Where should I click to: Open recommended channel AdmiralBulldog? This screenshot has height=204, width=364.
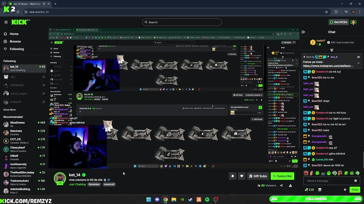point(24,191)
